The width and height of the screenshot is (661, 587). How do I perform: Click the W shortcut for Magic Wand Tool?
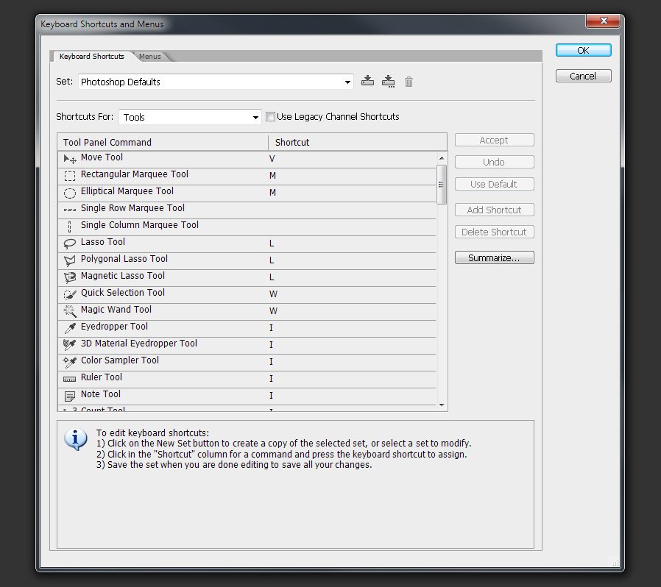(273, 311)
